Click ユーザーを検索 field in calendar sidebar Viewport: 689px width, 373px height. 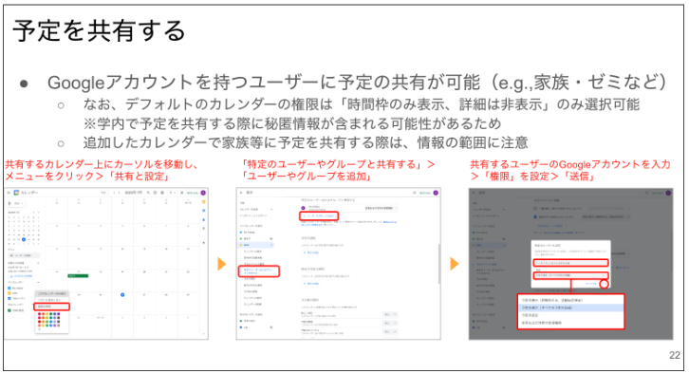click(x=24, y=255)
